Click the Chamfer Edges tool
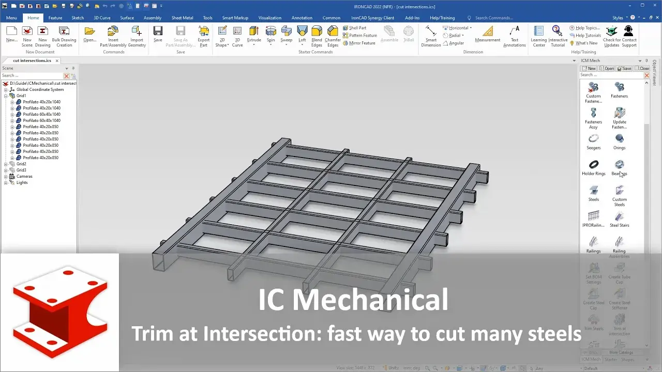 pyautogui.click(x=333, y=36)
